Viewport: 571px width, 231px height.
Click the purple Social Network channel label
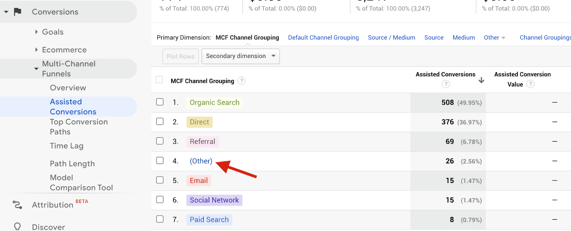tap(214, 200)
